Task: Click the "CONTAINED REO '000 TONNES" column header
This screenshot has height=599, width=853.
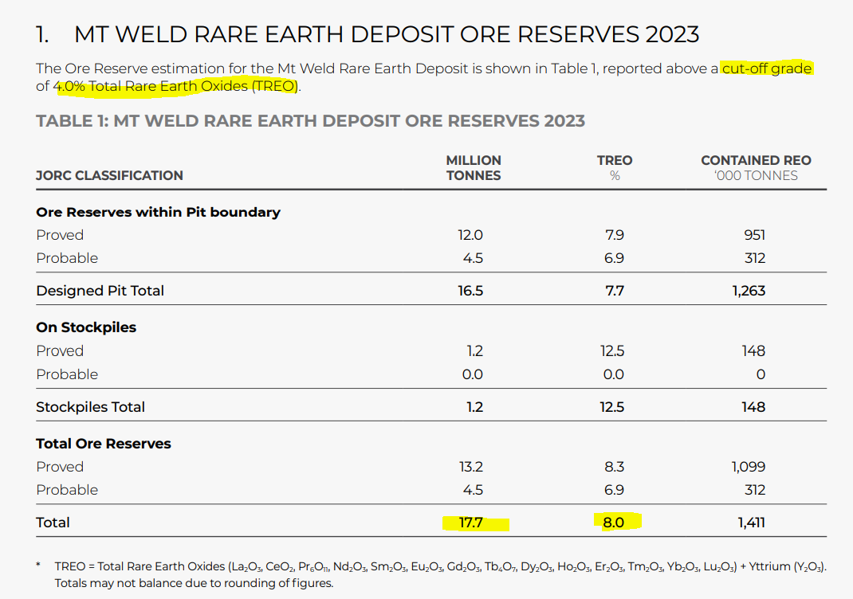Action: tap(756, 168)
